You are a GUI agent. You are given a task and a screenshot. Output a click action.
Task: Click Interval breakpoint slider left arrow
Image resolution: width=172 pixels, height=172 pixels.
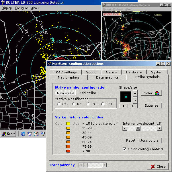[125, 128]
